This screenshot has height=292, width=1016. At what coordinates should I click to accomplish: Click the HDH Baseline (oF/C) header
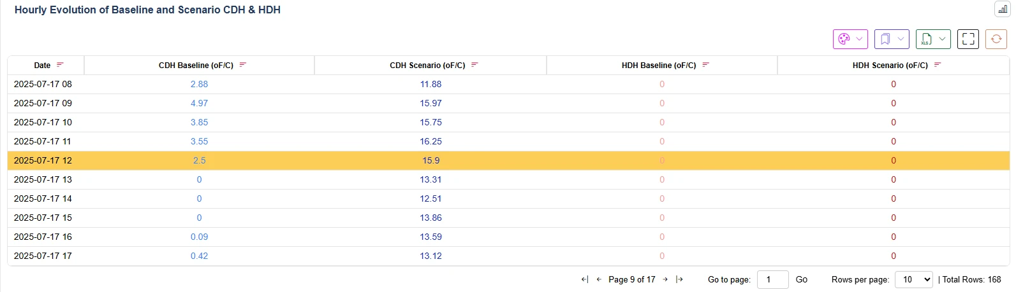[659, 66]
